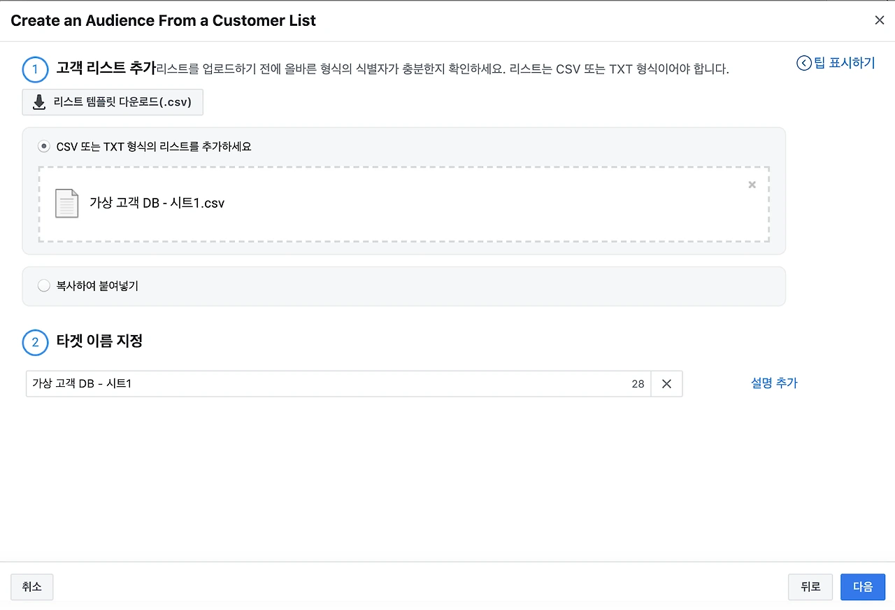Select the CSV 또는 TXT list radio option
This screenshot has width=895, height=610.
tap(44, 147)
